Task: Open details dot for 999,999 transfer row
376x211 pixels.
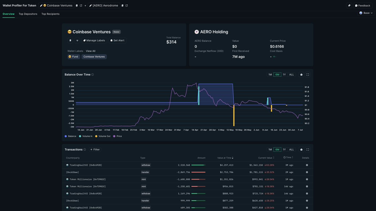Action: pyautogui.click(x=307, y=201)
